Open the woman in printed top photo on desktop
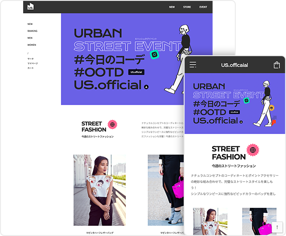 [x=100, y=190]
